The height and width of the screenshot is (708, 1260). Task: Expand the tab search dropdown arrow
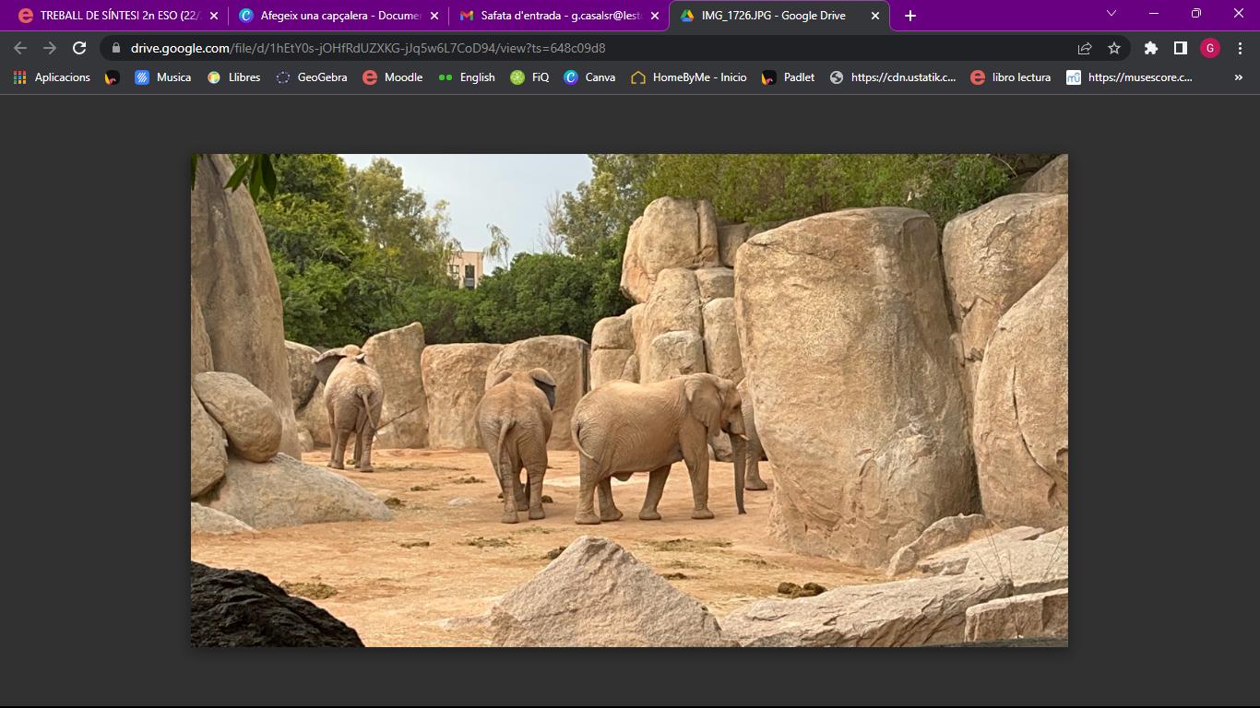point(1111,14)
